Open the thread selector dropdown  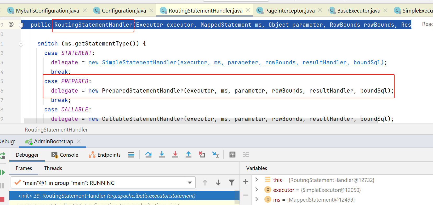pyautogui.click(x=190, y=183)
